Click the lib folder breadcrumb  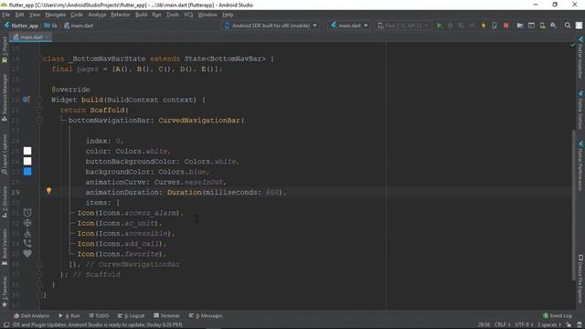point(51,26)
